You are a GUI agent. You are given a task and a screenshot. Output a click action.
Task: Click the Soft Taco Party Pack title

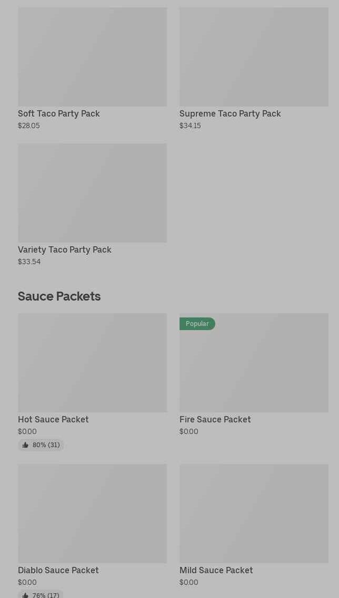[x=59, y=114]
